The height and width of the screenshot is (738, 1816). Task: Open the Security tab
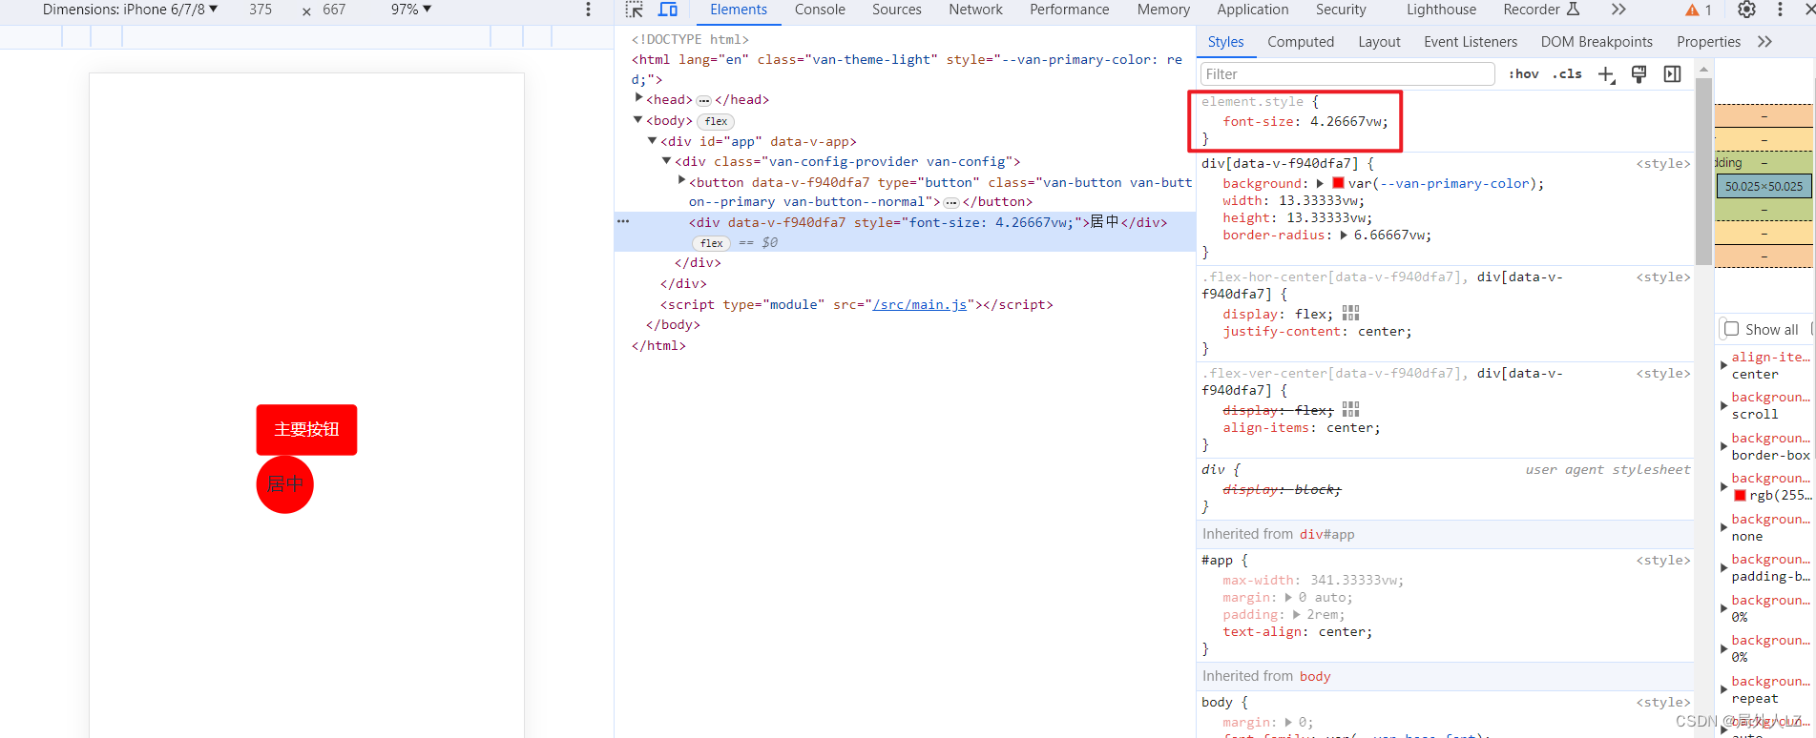pos(1341,10)
